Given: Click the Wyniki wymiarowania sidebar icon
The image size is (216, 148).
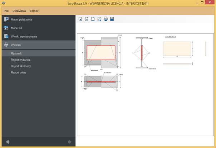Looking at the screenshot, I should [x=6, y=36].
